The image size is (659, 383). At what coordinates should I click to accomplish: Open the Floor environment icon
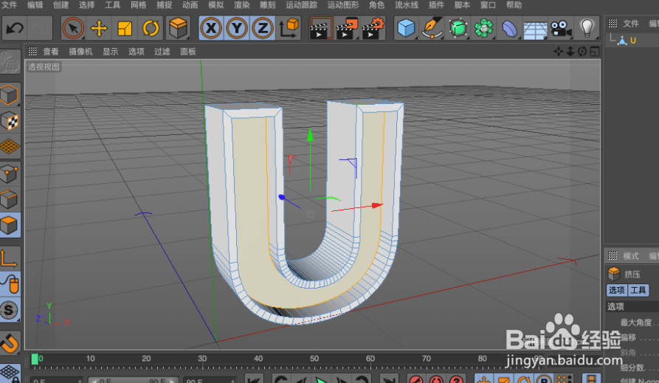pos(536,30)
